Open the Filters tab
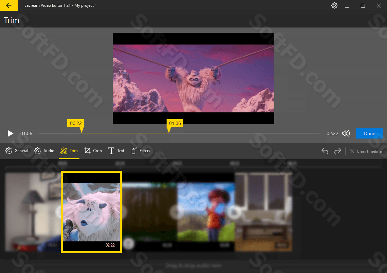Viewport: 387px width, 273px height. tap(141, 151)
